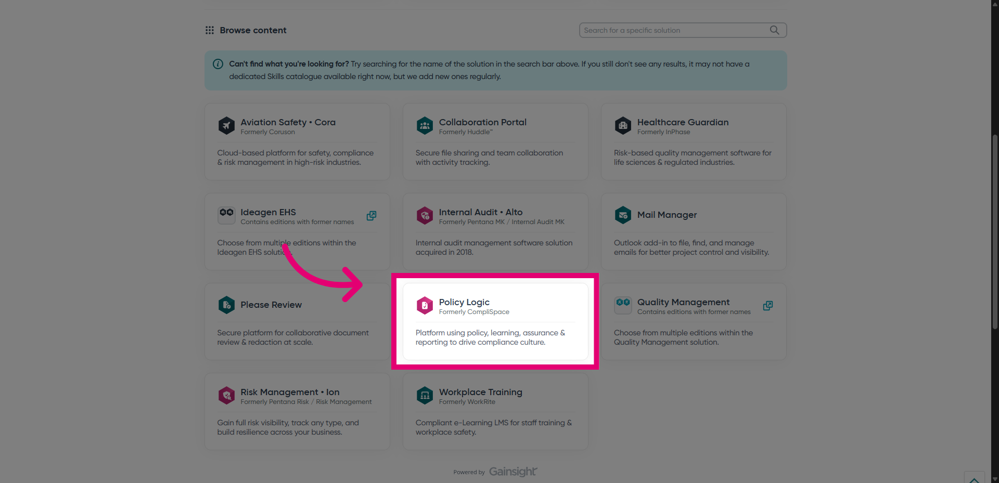Click the page vertical scrollbar thumb
Image resolution: width=999 pixels, height=483 pixels.
[x=995, y=231]
